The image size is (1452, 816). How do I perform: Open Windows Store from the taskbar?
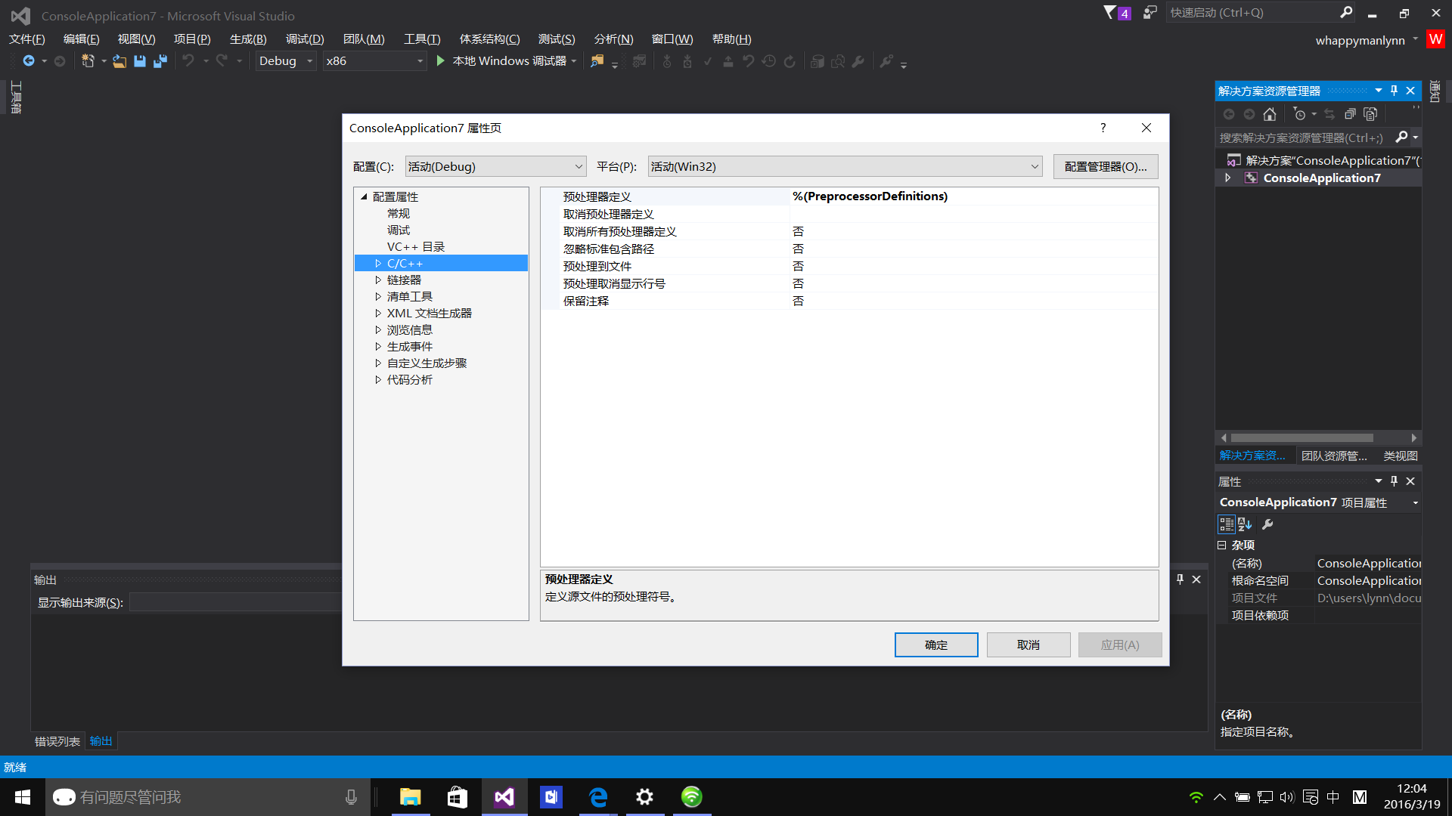(x=458, y=797)
